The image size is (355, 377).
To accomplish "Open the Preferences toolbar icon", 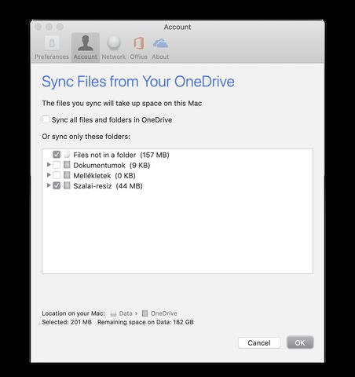I will 52,42.
